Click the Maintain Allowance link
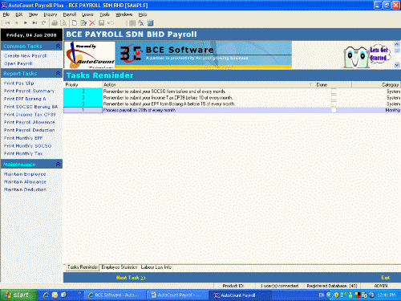The image size is (401, 301). click(x=25, y=181)
